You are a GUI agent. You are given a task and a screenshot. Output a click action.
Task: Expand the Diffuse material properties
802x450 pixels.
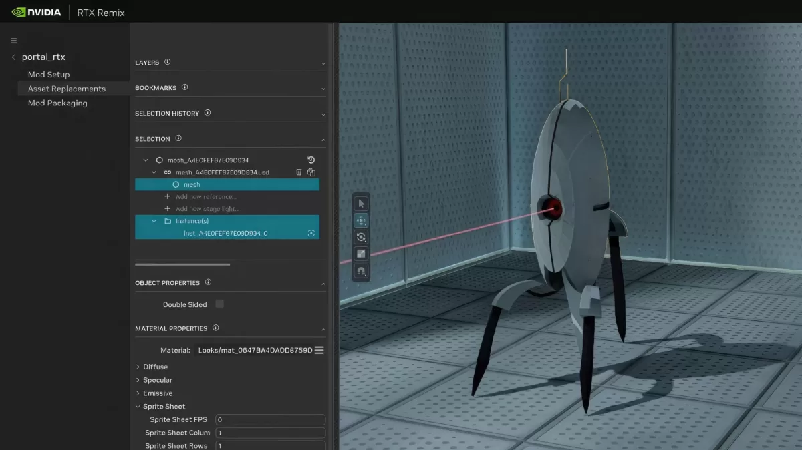point(138,367)
